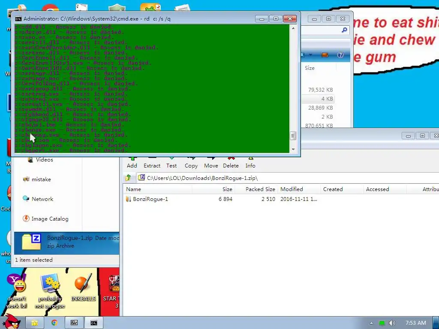Click the 2016-11-11 modified date cell
The image size is (439, 329).
click(x=298, y=199)
